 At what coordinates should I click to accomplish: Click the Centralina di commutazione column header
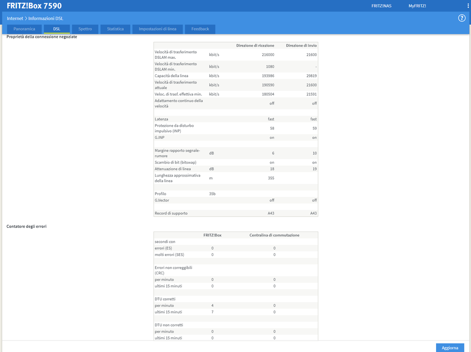click(274, 235)
